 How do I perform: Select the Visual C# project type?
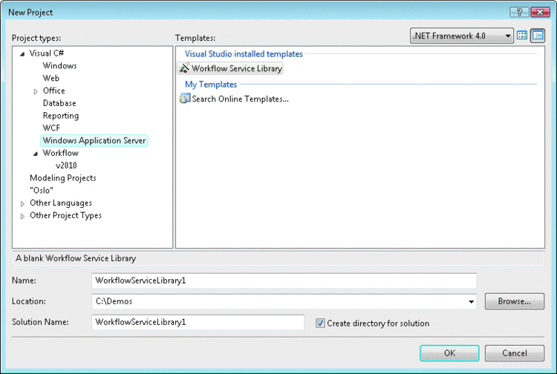[x=47, y=53]
